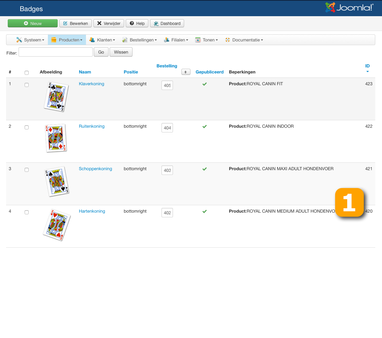Click 'Product:ROYAL CANIN INDOOR' text

point(261,126)
